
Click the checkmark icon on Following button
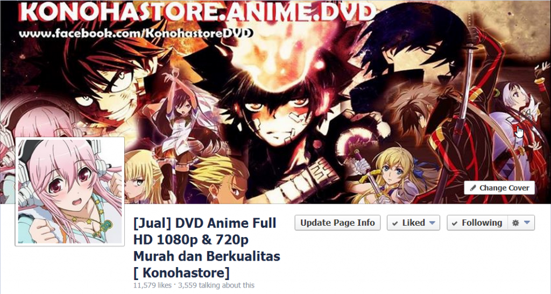[455, 223]
